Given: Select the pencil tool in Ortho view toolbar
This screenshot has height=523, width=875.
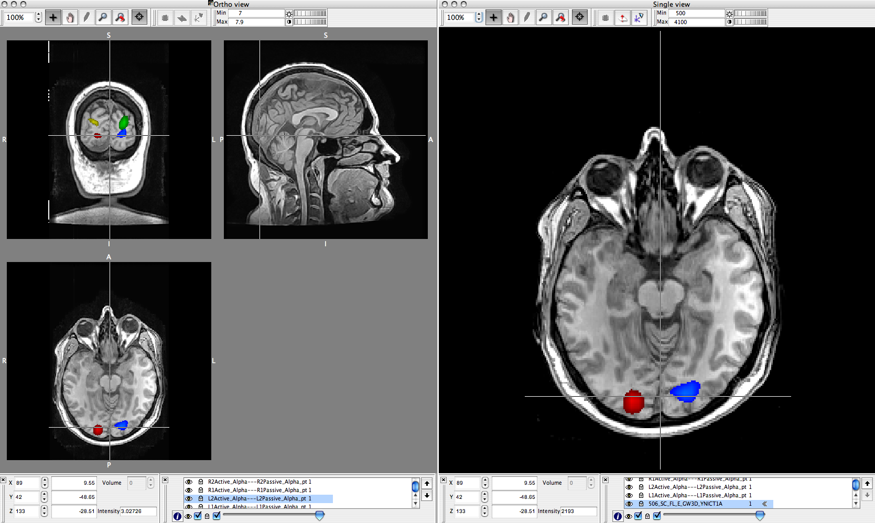Looking at the screenshot, I should click(87, 18).
